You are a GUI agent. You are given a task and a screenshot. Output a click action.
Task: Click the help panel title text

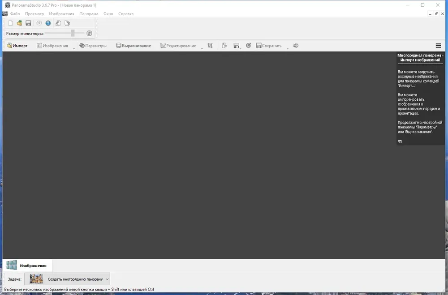click(420, 58)
